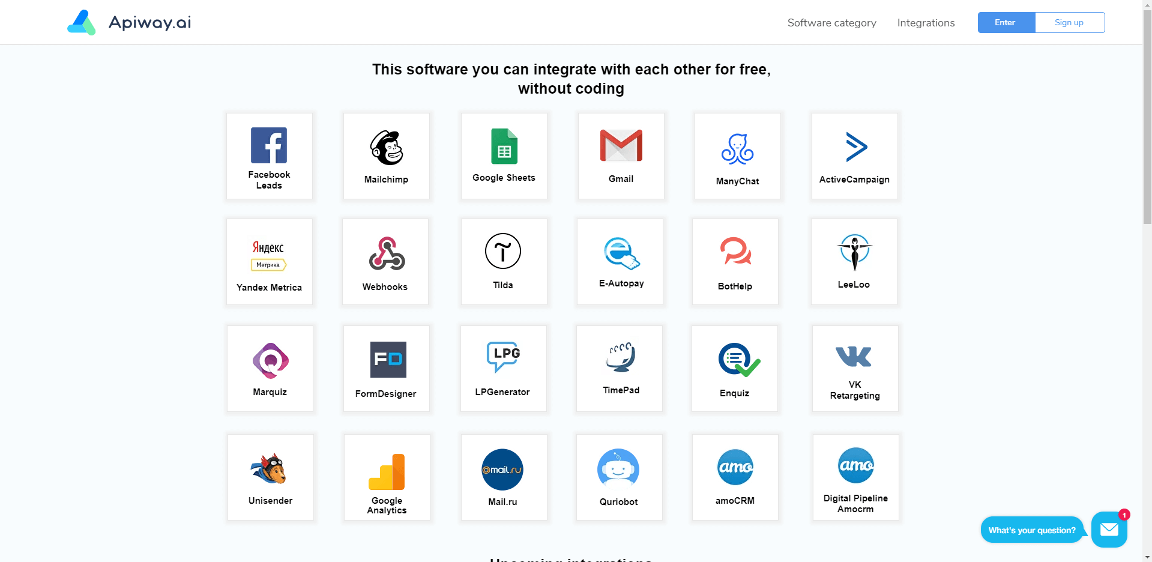
Task: Click the "Gmail" label
Action: tap(621, 179)
